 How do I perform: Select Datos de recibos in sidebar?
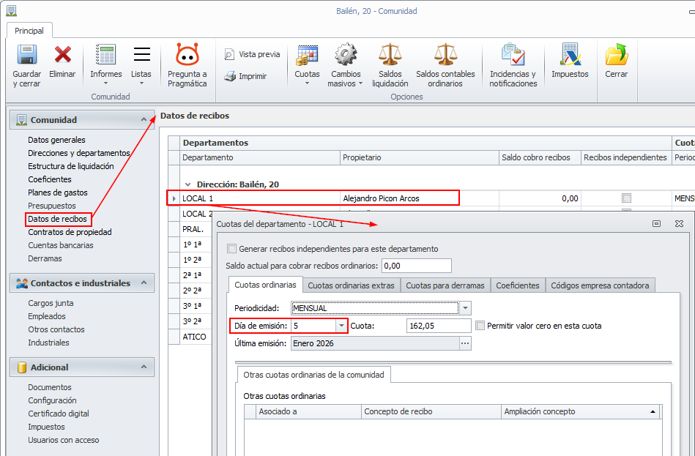click(x=58, y=219)
